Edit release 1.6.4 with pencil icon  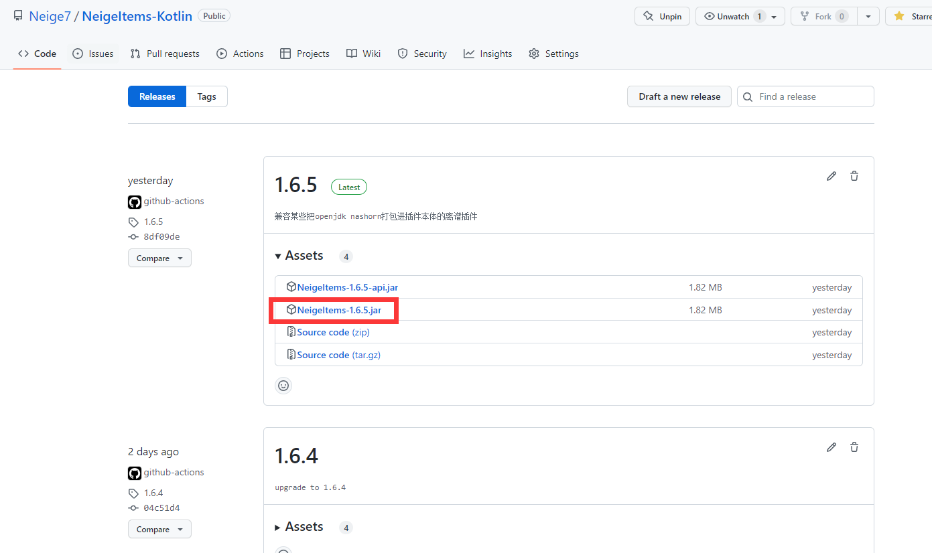(831, 447)
